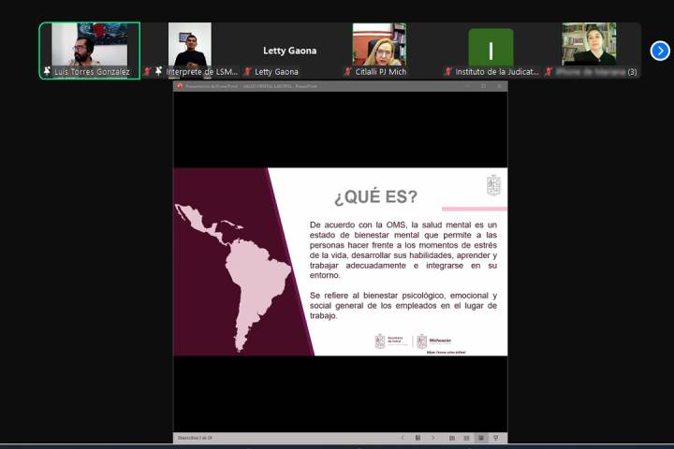Go to next slide in PowerPoint status bar
This screenshot has height=449, width=674.
coord(431,438)
